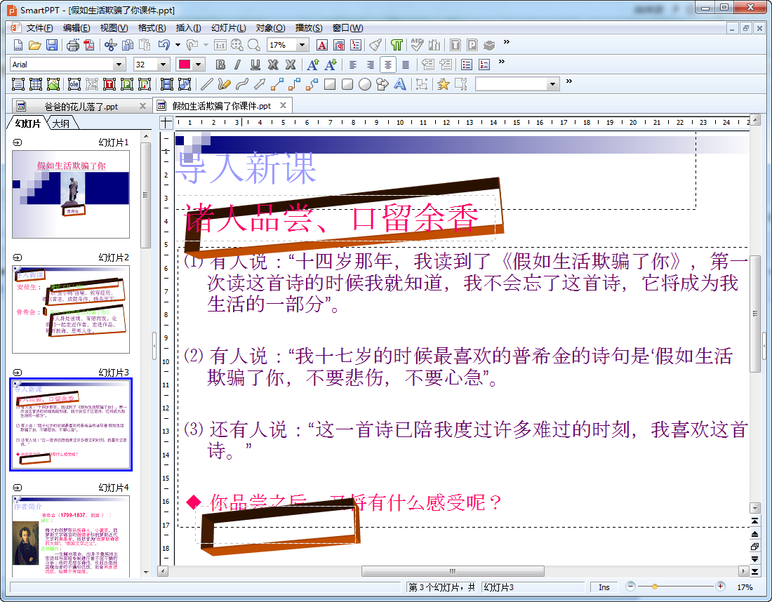The width and height of the screenshot is (772, 602).
Task: Open character formatting (red A icon)
Action: click(x=322, y=46)
